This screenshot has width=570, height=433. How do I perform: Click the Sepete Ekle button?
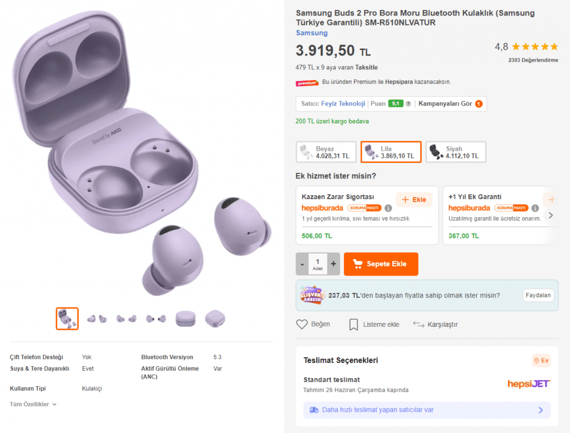tap(381, 264)
